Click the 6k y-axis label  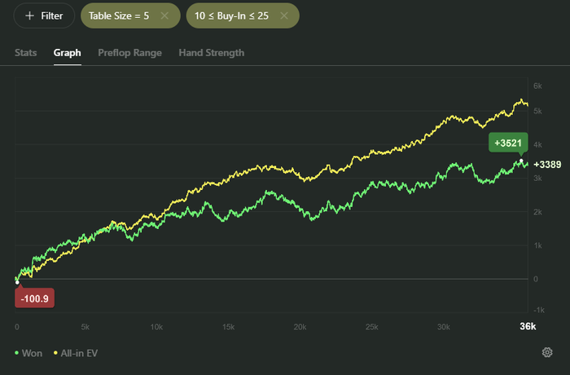[537, 86]
